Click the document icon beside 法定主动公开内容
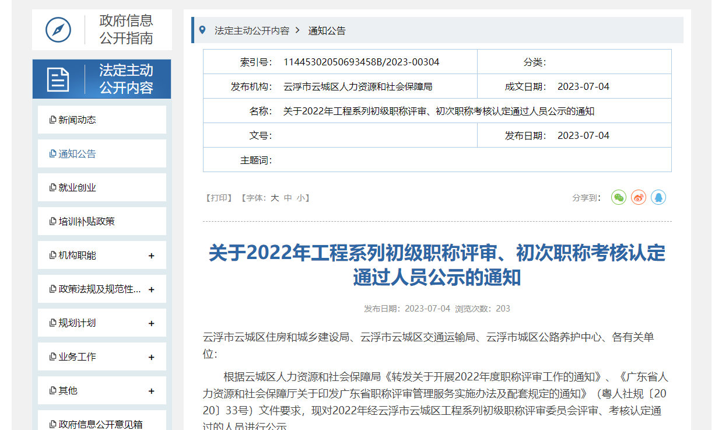This screenshot has height=430, width=722. (x=58, y=79)
